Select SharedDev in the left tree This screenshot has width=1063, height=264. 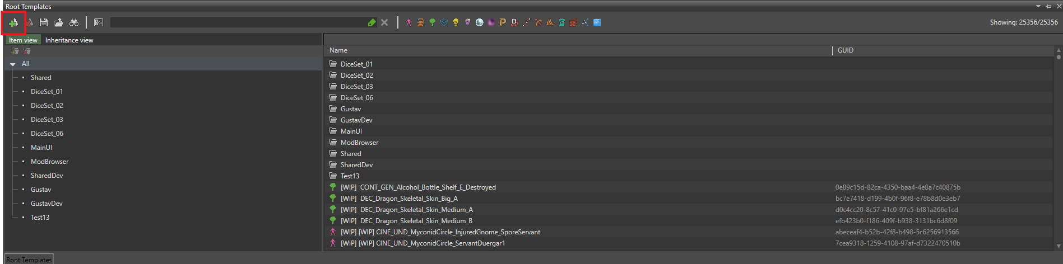(x=47, y=176)
